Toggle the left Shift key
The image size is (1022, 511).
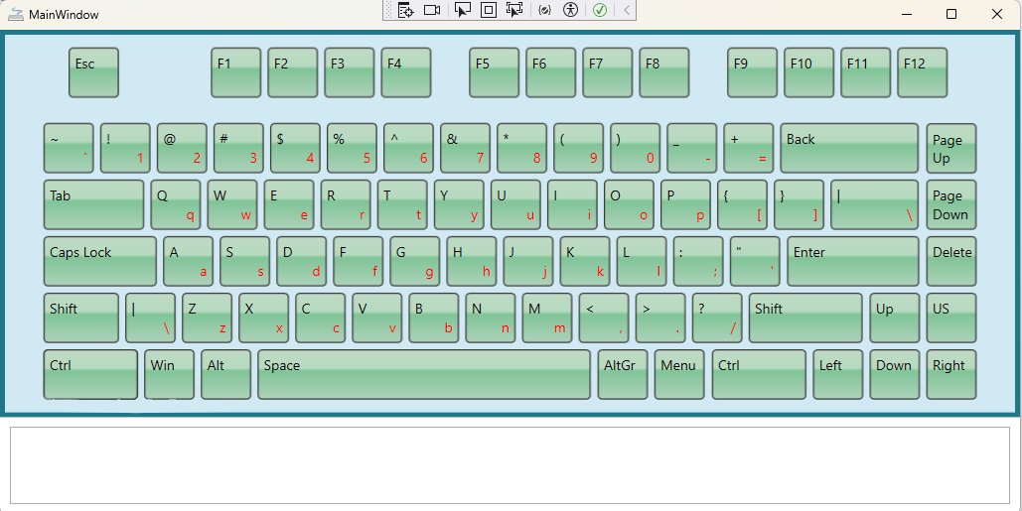click(x=81, y=318)
